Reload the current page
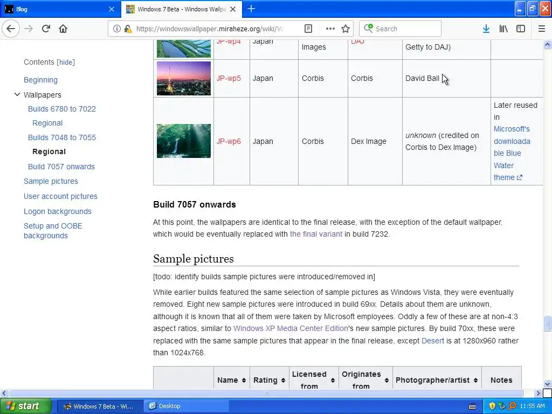 [46, 29]
